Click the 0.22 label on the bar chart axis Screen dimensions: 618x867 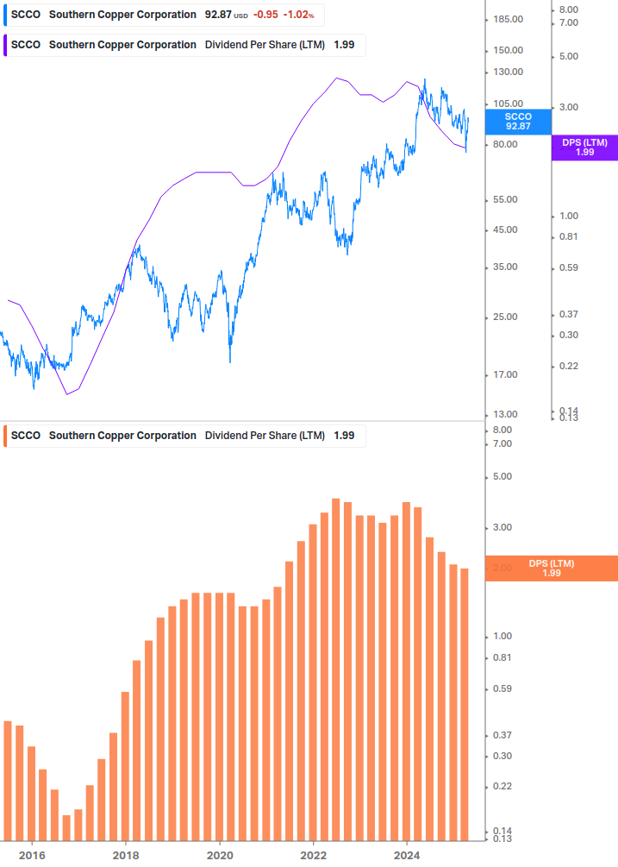(x=503, y=786)
